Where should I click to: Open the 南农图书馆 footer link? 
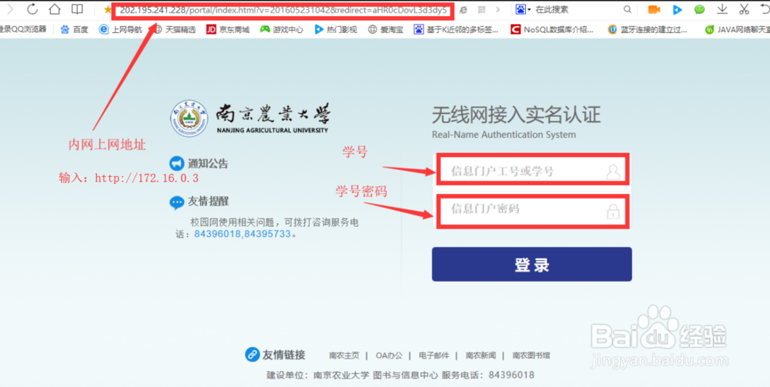tap(531, 355)
